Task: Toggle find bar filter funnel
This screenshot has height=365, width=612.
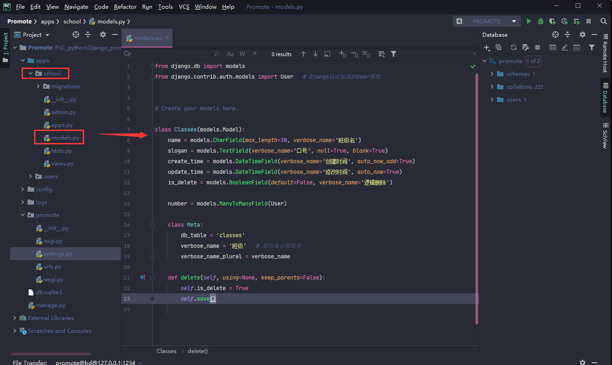Action: [394, 54]
